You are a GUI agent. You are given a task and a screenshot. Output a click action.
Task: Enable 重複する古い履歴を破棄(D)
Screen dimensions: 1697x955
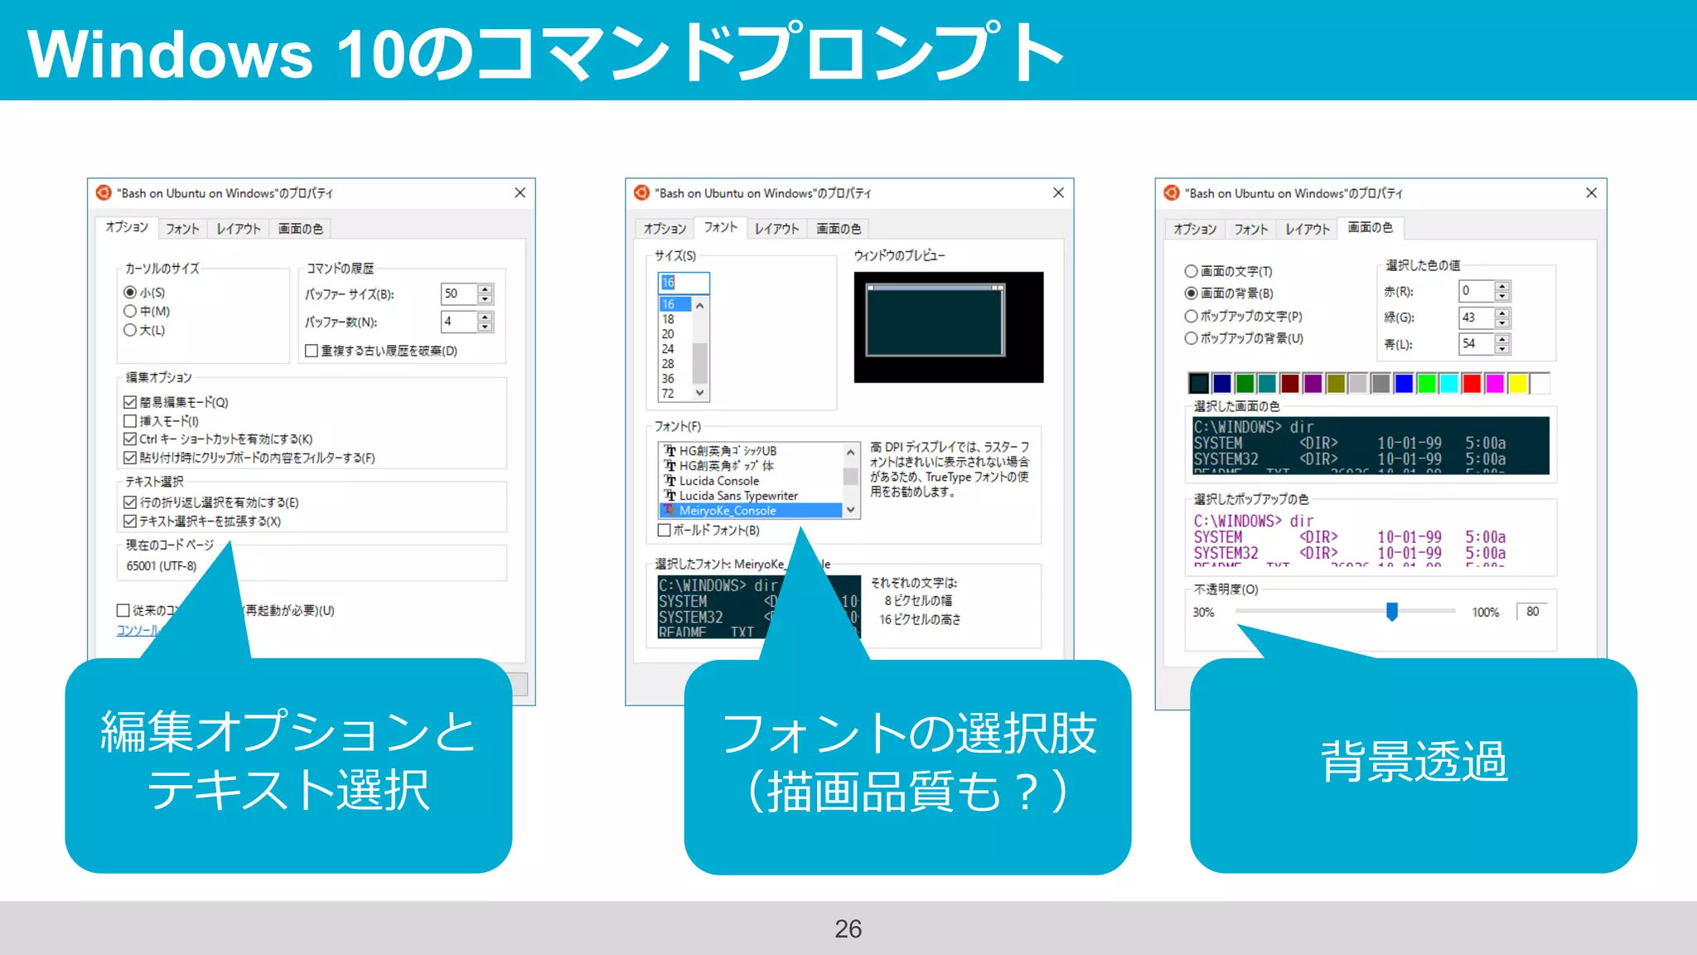click(x=312, y=351)
